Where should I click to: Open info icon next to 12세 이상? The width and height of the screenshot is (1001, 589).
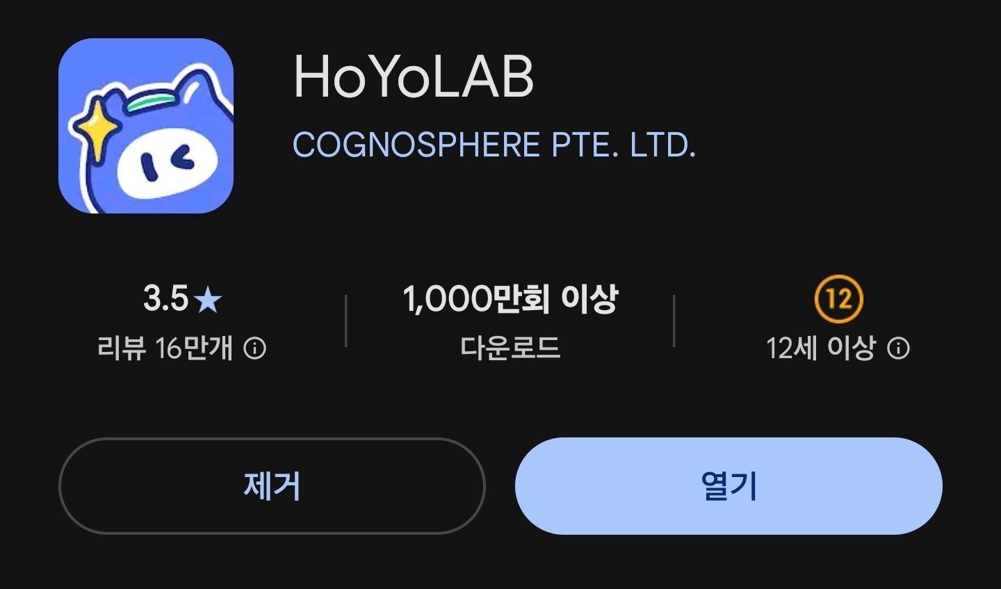point(898,348)
